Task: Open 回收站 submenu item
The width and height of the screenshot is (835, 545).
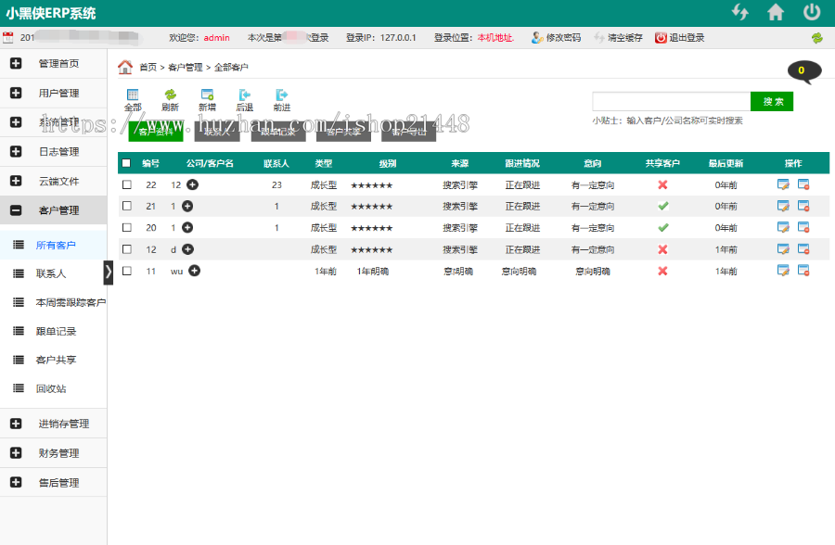Action: (x=53, y=388)
